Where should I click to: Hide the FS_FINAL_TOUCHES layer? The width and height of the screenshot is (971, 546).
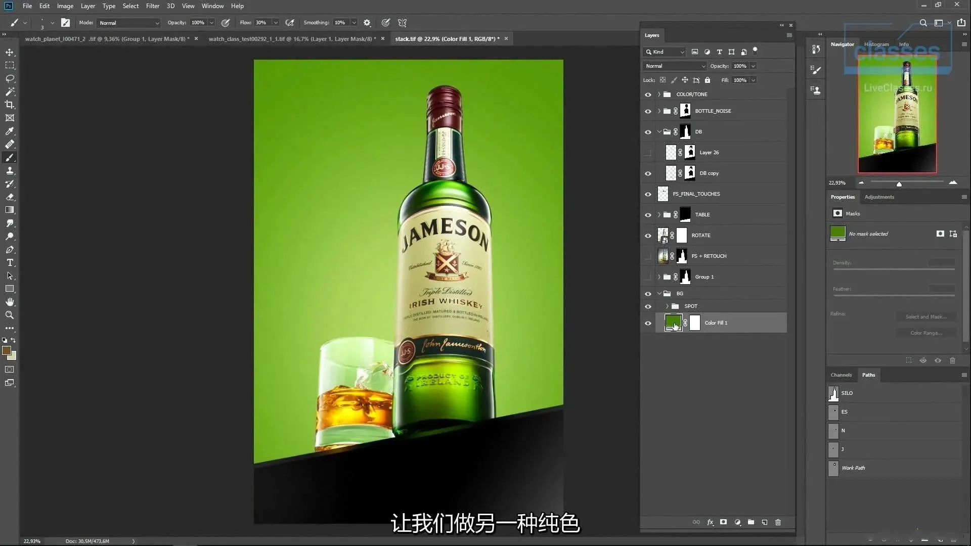click(x=648, y=194)
